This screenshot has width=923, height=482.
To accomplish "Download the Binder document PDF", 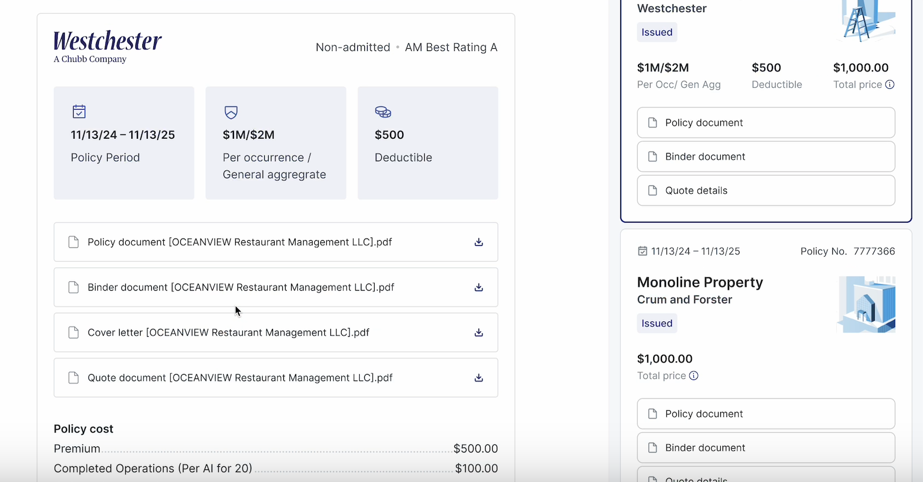I will point(479,287).
